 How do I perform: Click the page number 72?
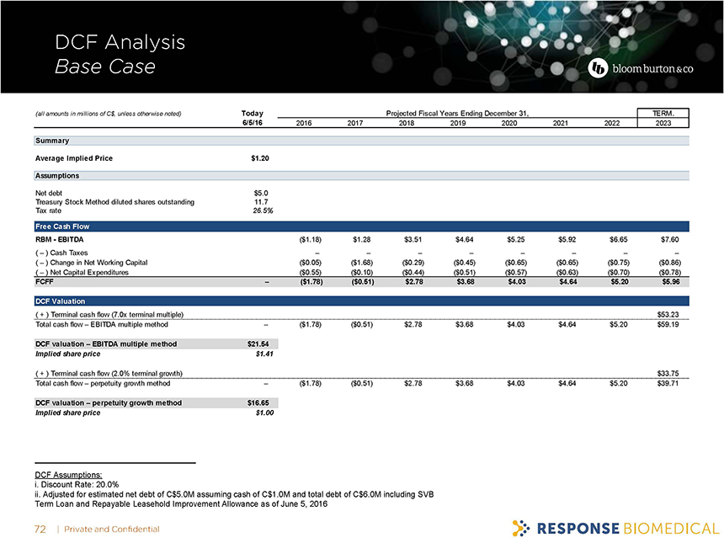tap(39, 529)
